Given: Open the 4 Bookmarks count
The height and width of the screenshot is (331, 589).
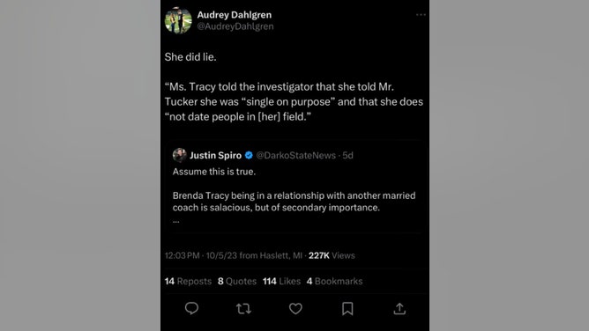Looking at the screenshot, I should tap(334, 281).
